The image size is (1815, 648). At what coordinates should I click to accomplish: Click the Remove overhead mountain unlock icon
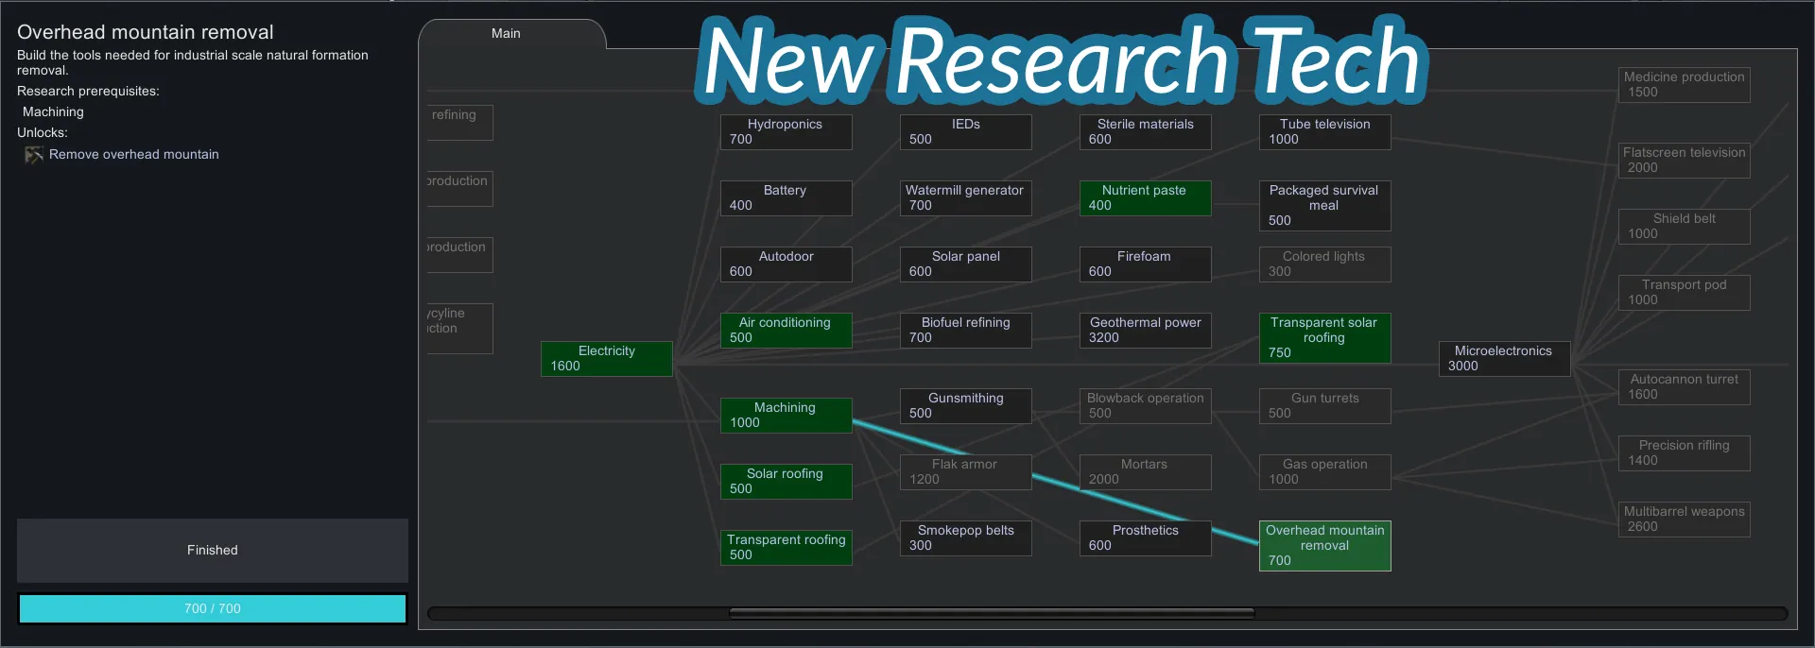click(34, 155)
